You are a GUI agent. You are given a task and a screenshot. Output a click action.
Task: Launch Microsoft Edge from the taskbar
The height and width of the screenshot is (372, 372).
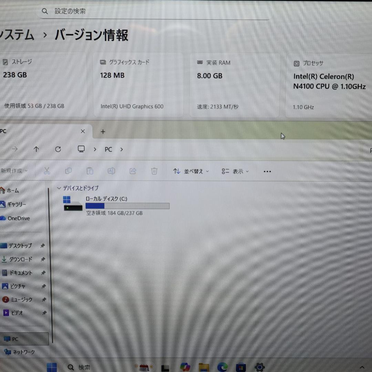coord(222,367)
